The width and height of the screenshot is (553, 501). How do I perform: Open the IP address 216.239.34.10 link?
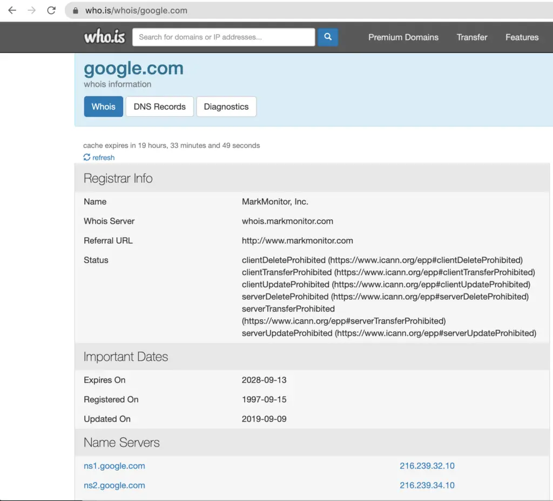point(427,485)
